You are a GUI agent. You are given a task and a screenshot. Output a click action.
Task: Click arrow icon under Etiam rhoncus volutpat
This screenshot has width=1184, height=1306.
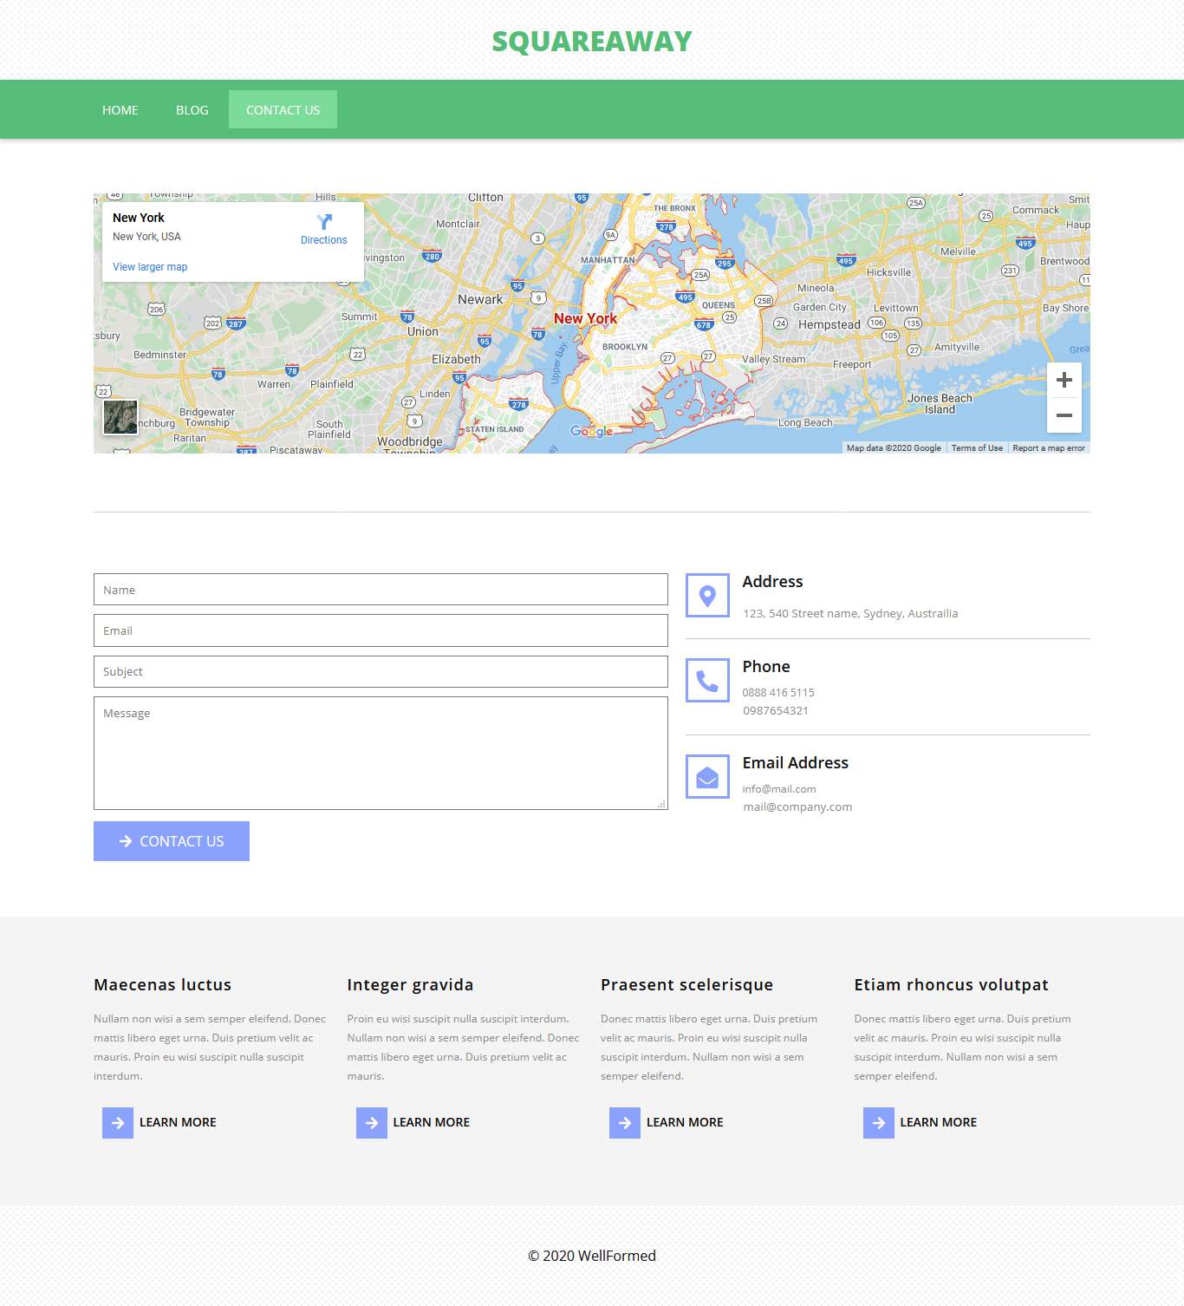(879, 1123)
